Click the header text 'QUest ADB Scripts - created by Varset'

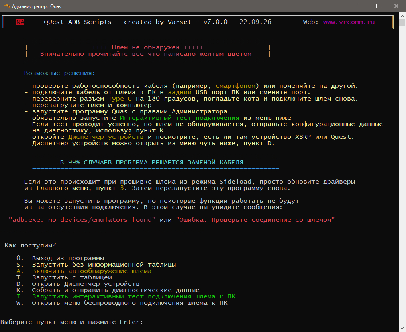[x=118, y=22]
